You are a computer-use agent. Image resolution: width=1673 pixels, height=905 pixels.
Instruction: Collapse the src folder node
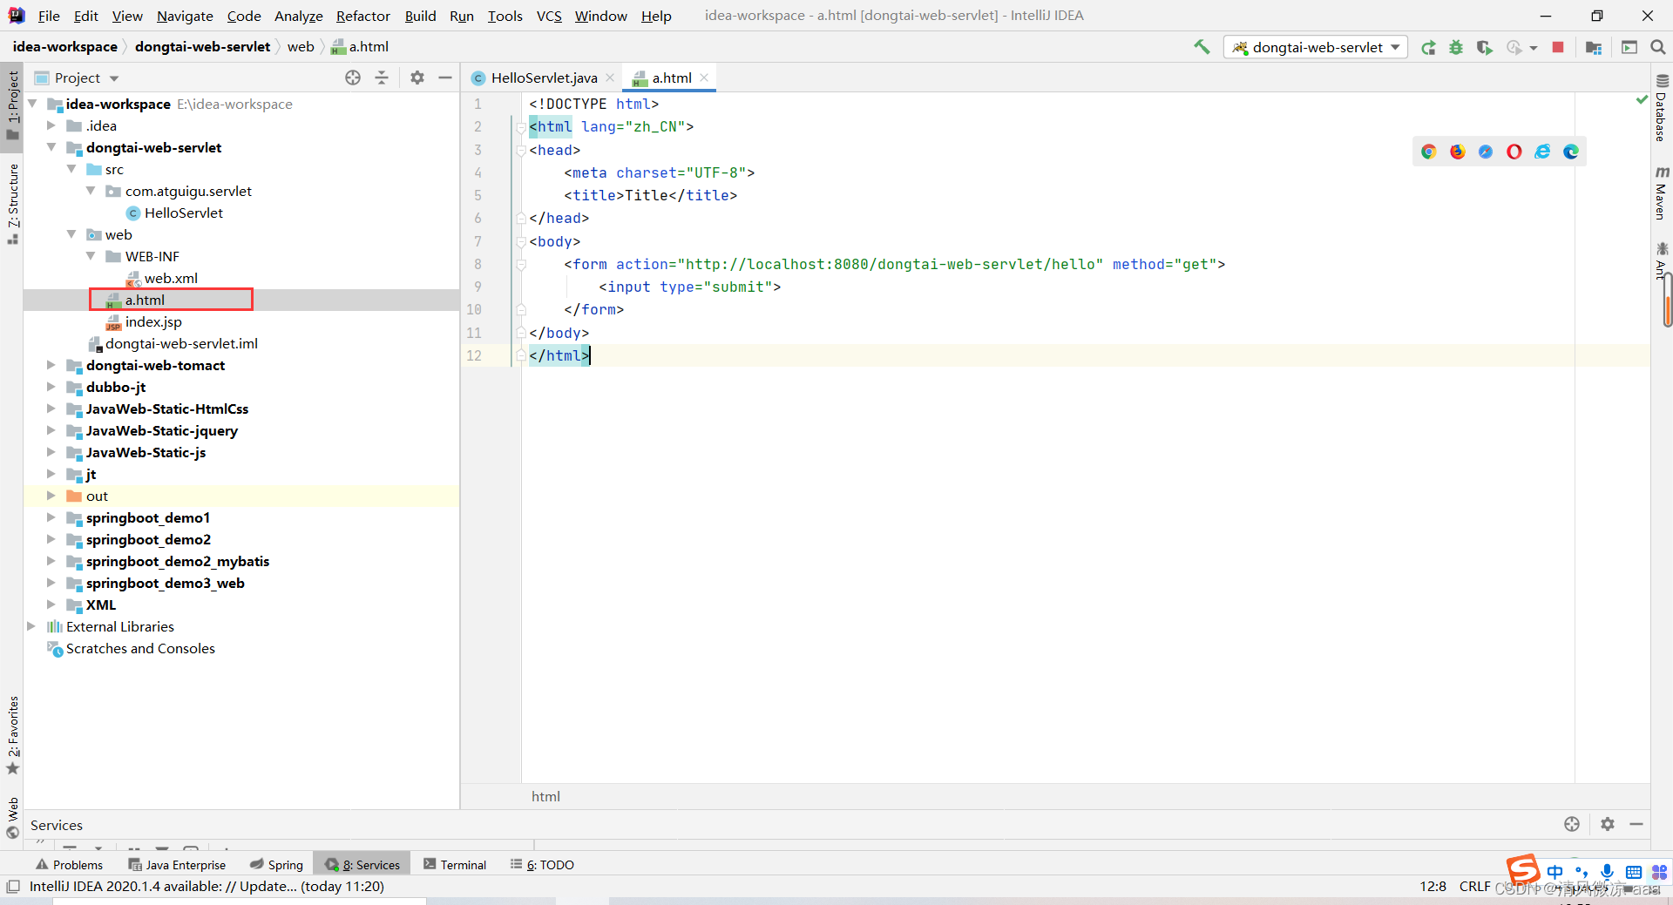point(71,169)
